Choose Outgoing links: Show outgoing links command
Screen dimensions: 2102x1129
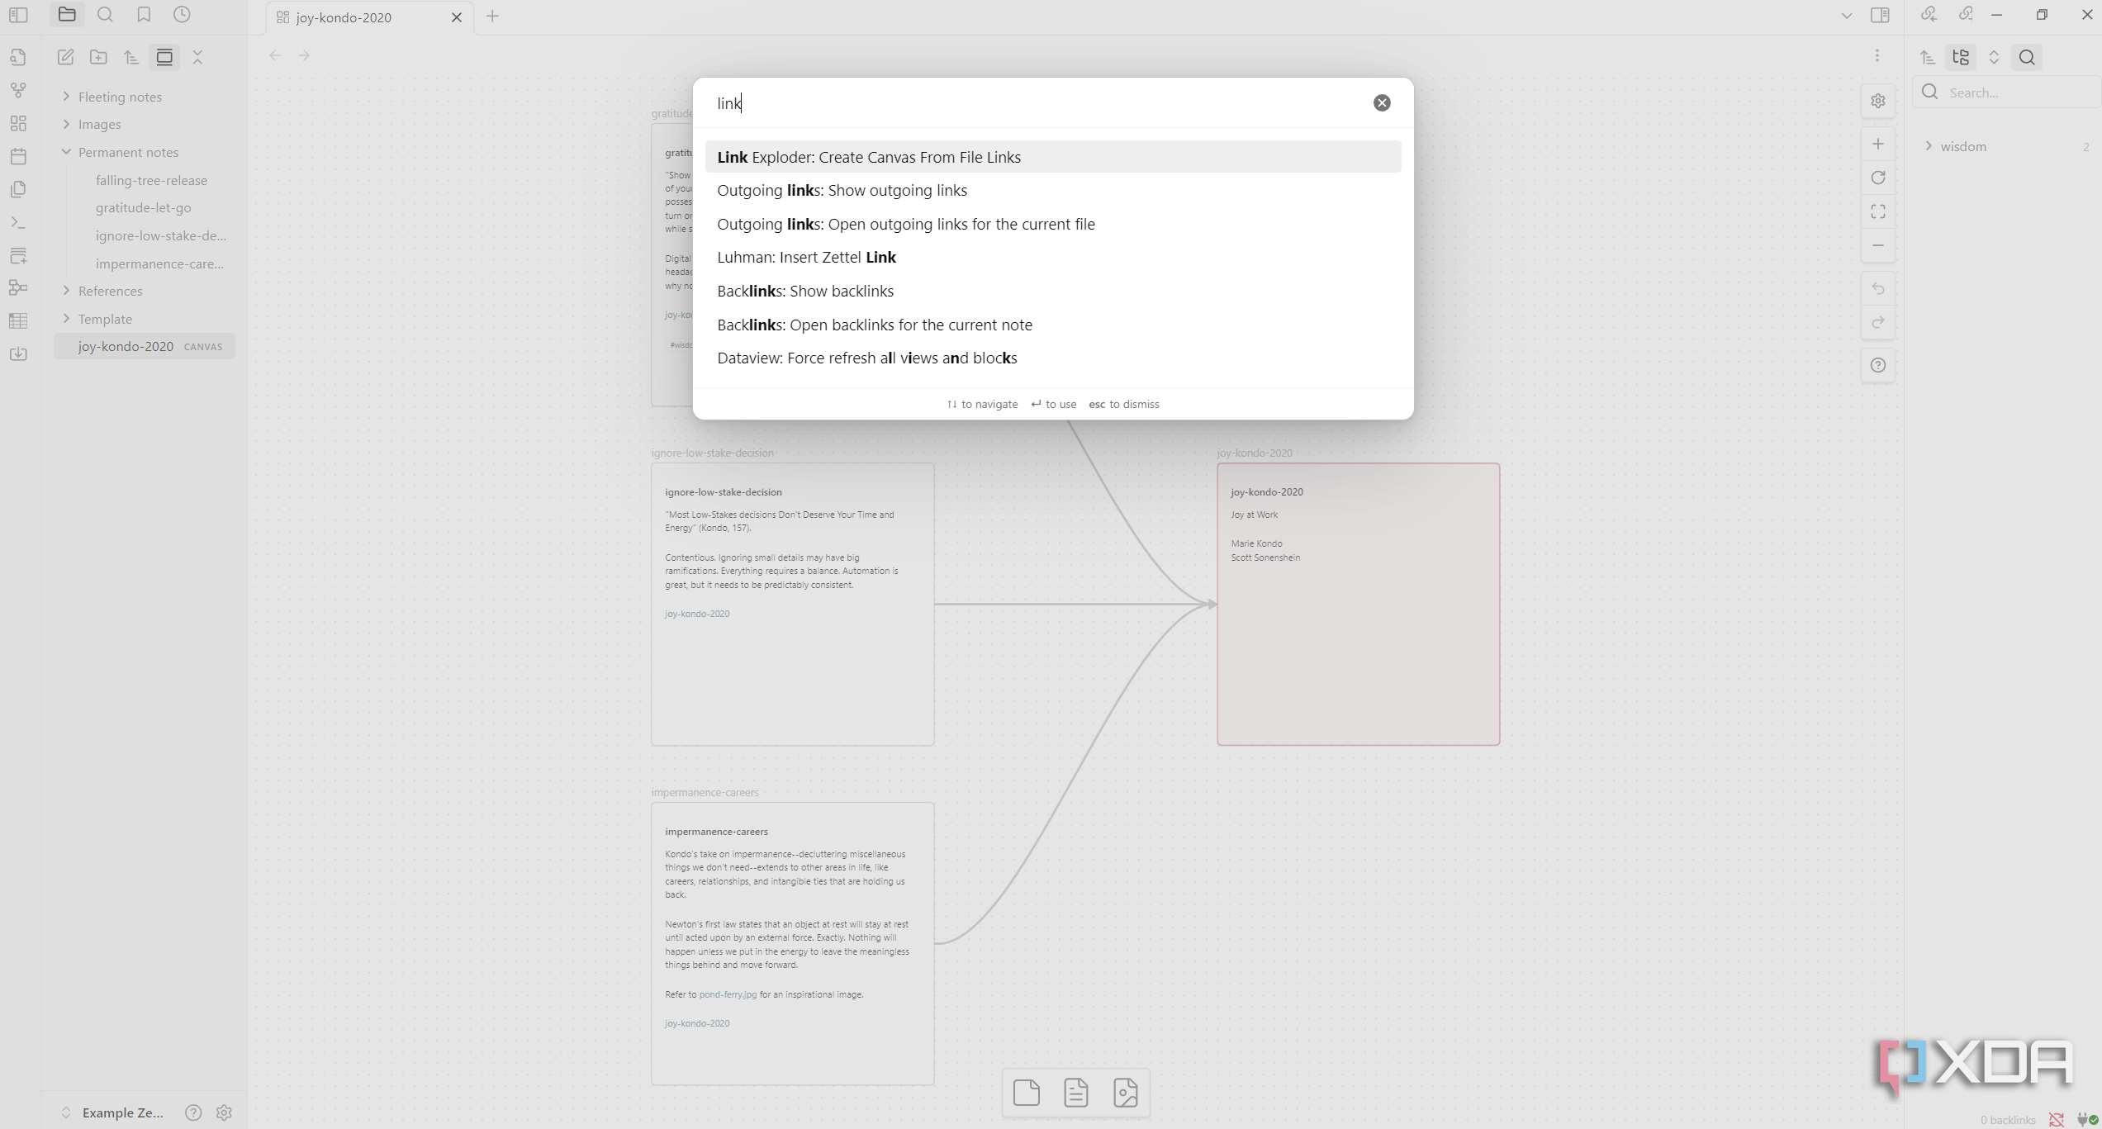[x=1053, y=191]
